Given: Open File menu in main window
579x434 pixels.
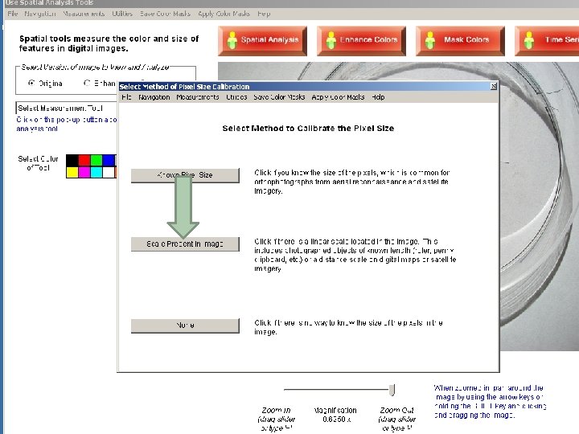Looking at the screenshot, I should pos(13,14).
